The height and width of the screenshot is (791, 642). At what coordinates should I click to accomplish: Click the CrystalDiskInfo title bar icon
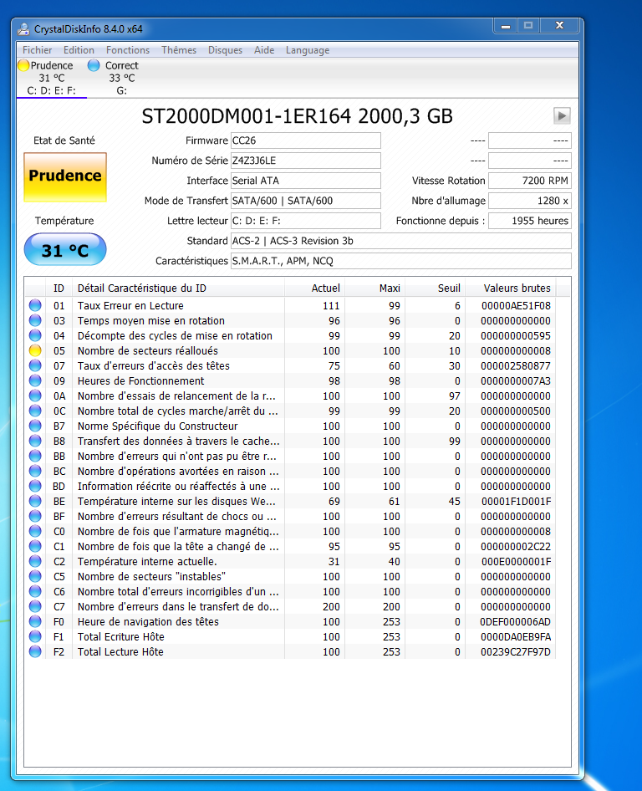(23, 29)
